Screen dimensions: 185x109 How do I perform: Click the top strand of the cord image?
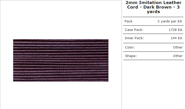click(61, 40)
